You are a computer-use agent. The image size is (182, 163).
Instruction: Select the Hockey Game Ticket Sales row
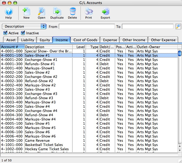89,149
